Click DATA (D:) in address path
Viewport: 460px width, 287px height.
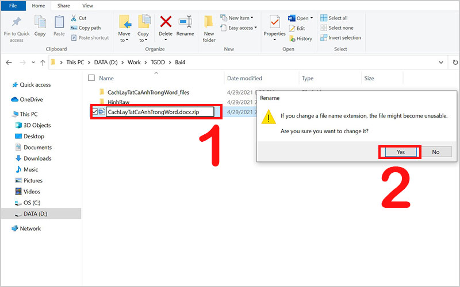tap(106, 63)
